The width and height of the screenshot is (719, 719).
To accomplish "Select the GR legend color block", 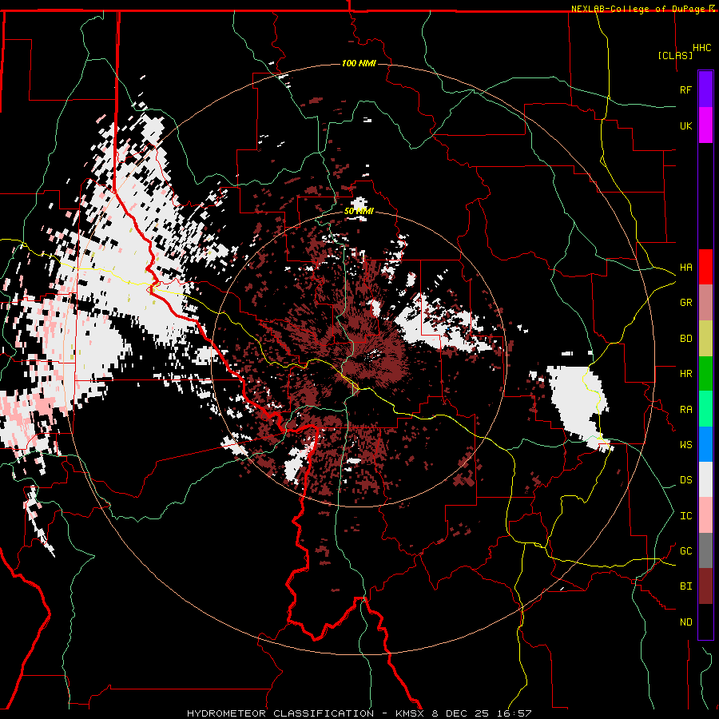I will (705, 303).
